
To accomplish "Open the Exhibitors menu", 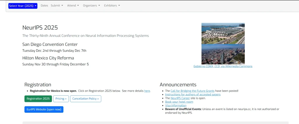I will (x=112, y=6).
